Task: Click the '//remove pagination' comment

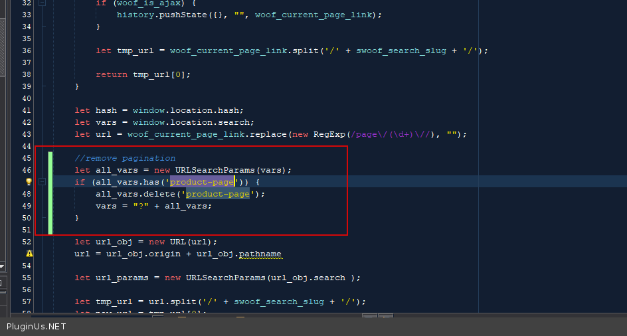Action: [x=125, y=158]
